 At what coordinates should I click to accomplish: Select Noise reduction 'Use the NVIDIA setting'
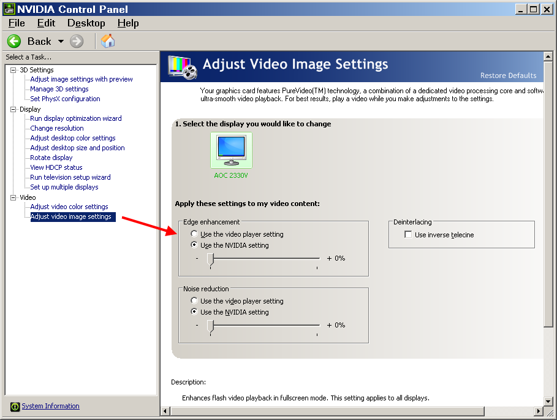pos(194,311)
